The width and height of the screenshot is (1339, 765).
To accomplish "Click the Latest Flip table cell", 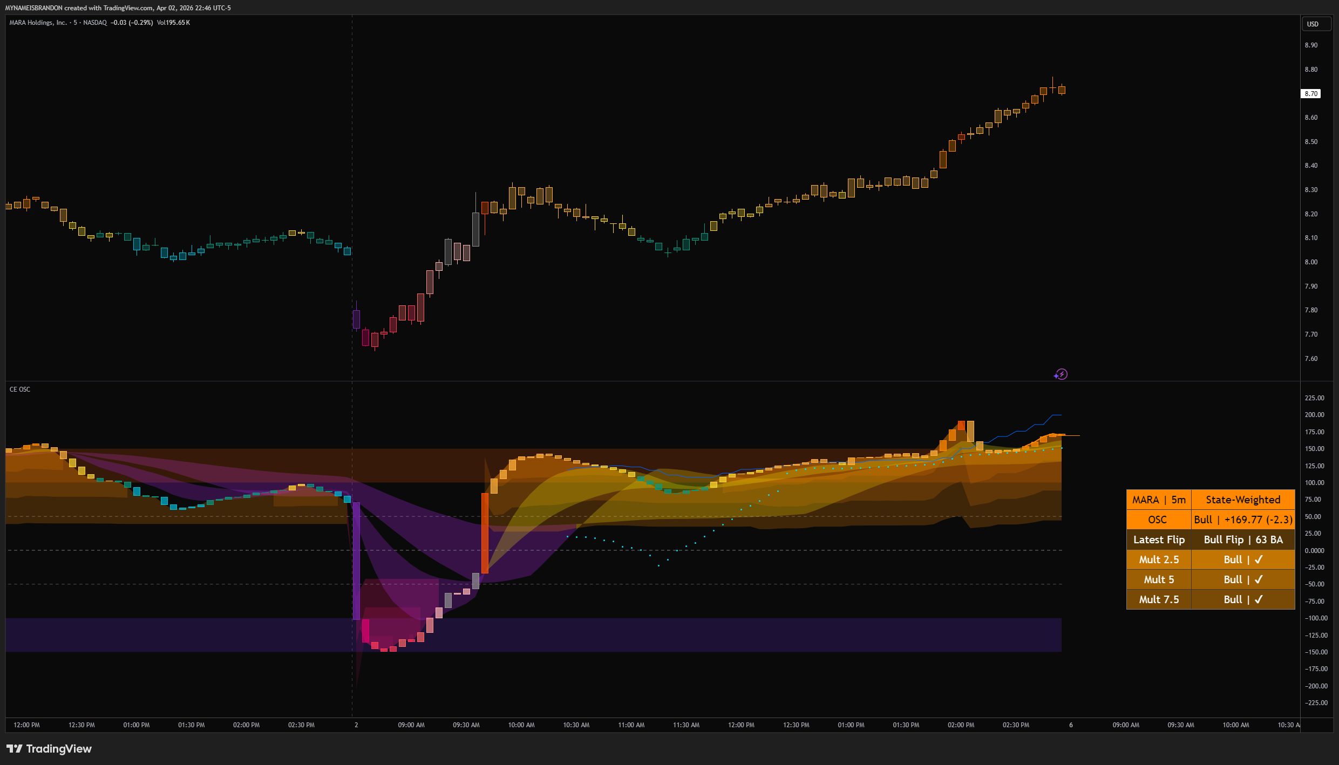I will point(1159,539).
